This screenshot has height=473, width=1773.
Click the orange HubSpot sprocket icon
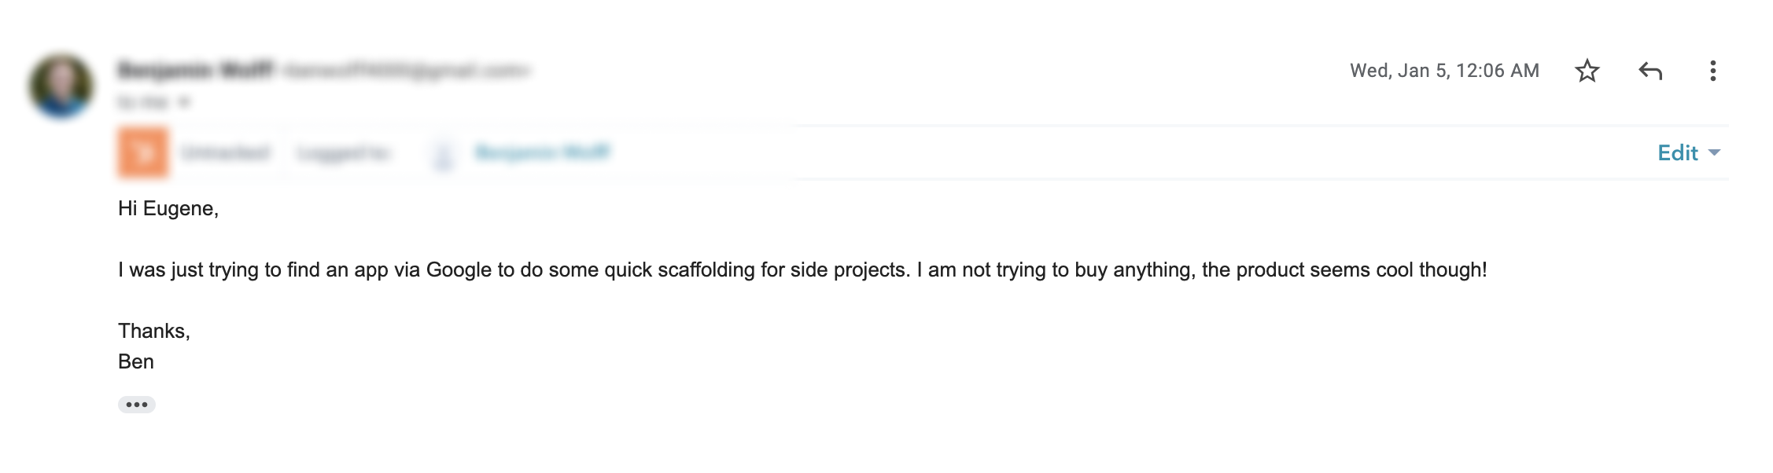[x=143, y=152]
